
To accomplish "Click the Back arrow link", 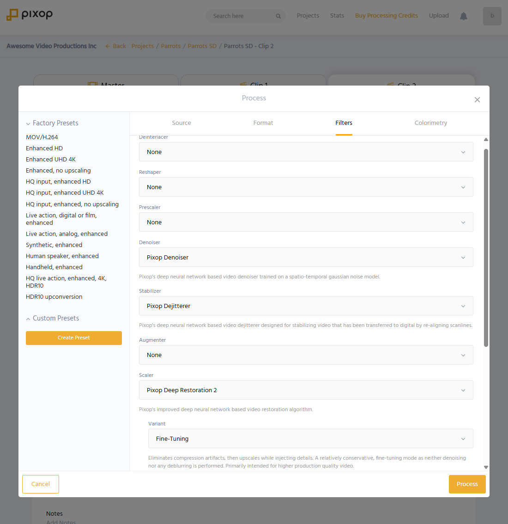I will (116, 46).
